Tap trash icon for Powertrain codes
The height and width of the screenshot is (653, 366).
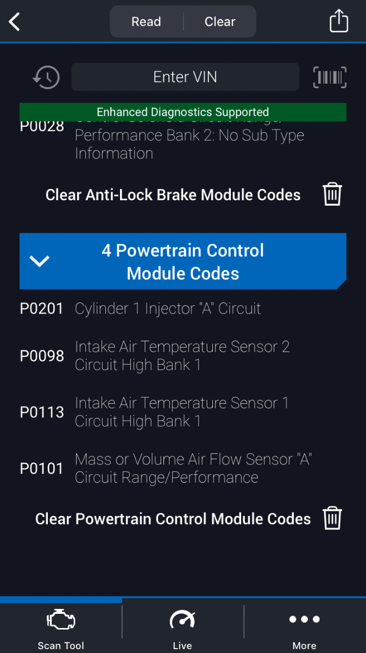[332, 519]
